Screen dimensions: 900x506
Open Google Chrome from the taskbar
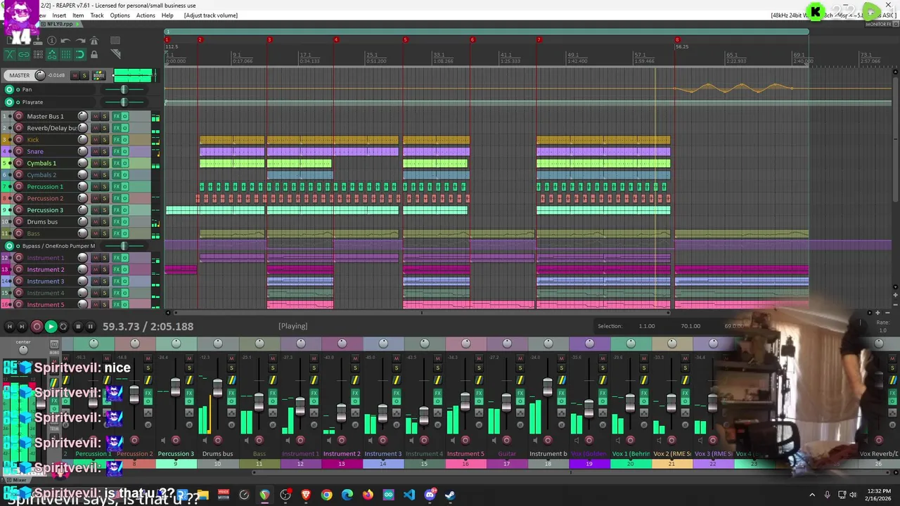(x=326, y=495)
